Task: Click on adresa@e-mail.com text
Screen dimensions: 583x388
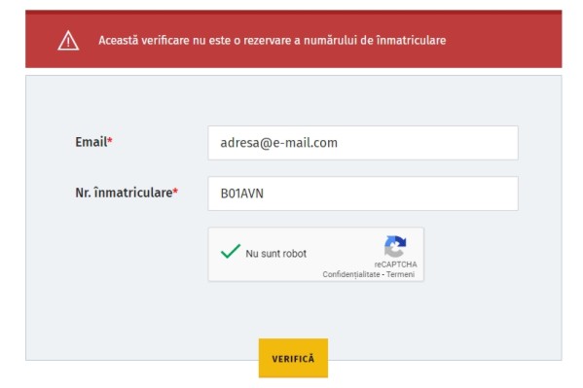Action: (x=279, y=143)
